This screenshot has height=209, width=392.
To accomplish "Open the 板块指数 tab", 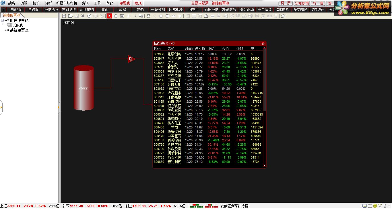I will pos(51,9).
